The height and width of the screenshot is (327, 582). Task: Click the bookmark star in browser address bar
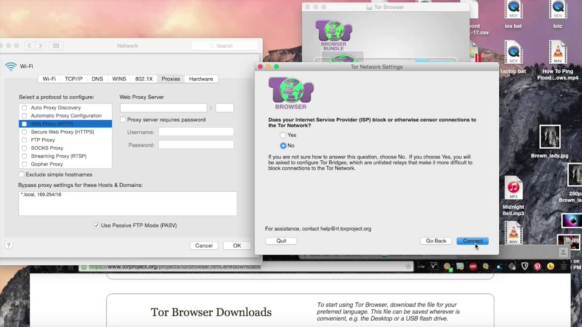[x=408, y=267]
